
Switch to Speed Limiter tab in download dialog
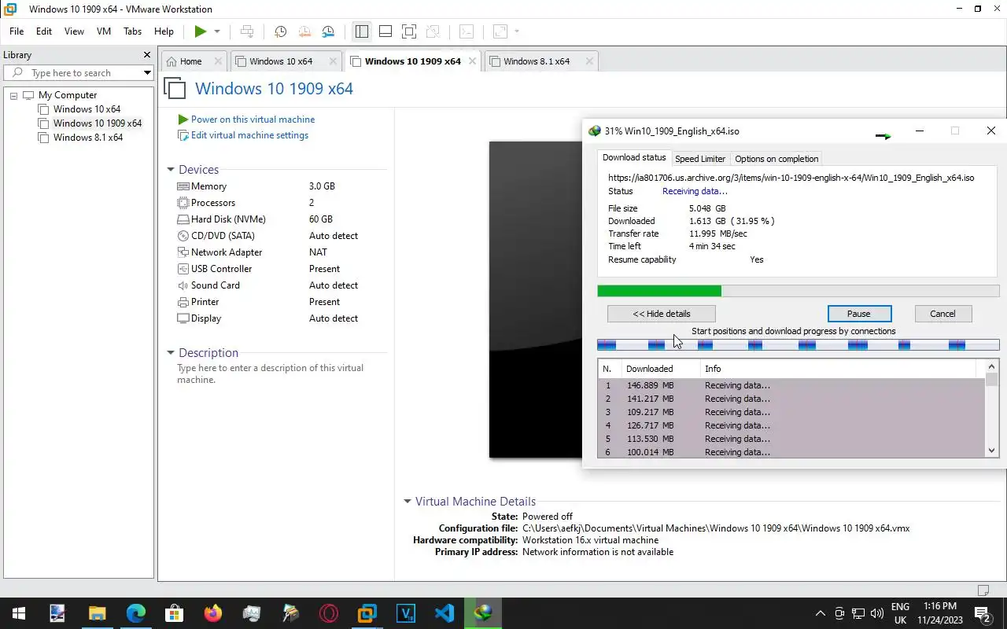pyautogui.click(x=700, y=159)
